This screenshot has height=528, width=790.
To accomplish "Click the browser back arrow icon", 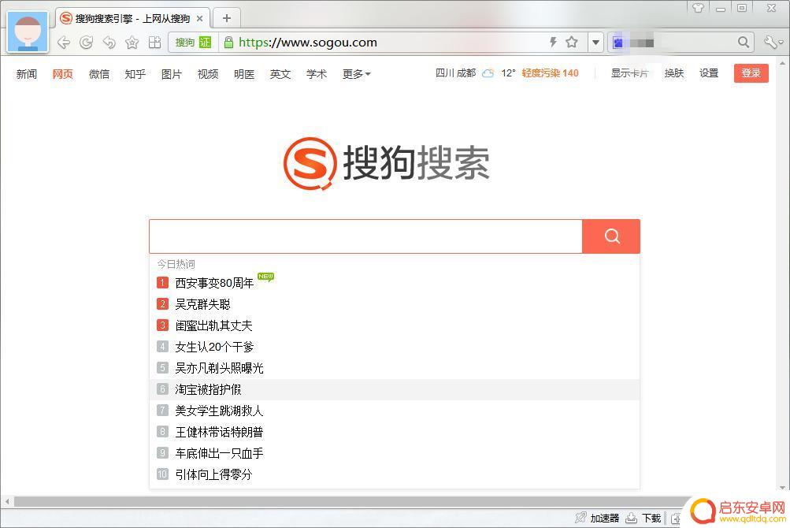I will 64,43.
